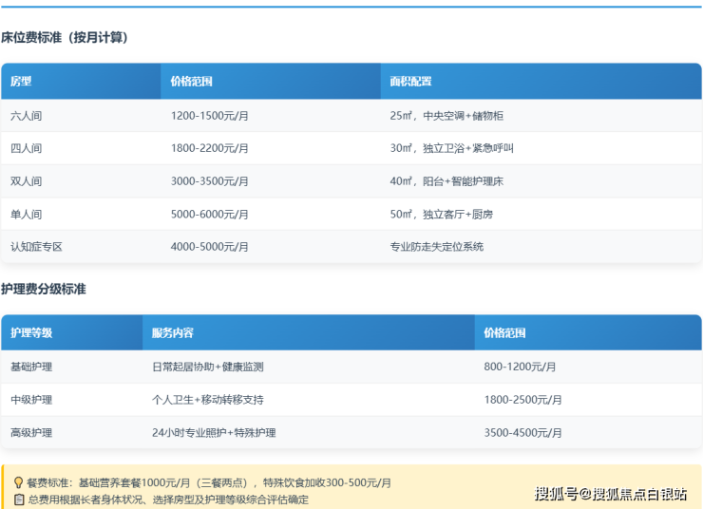Click the 面积配置 column header
Image resolution: width=703 pixels, height=509 pixels.
[x=410, y=82]
